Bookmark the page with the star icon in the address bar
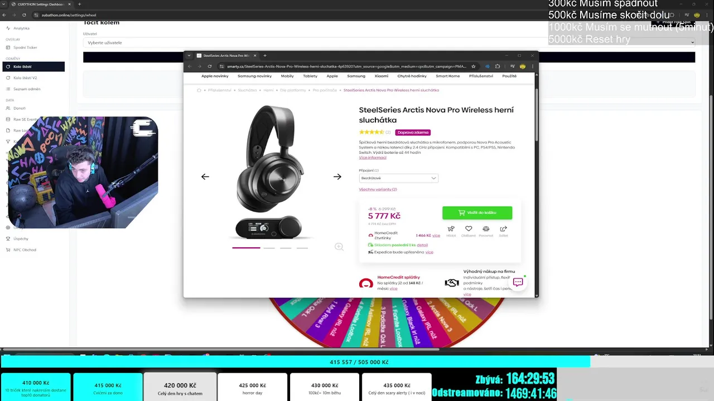This screenshot has height=401, width=714. click(x=473, y=66)
